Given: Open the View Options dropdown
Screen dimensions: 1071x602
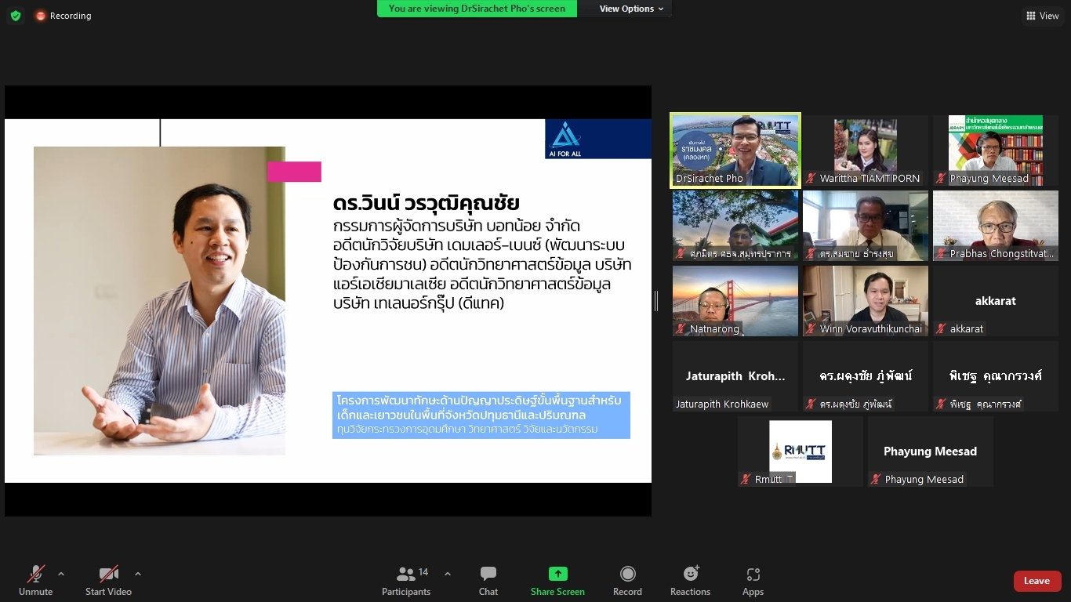Looking at the screenshot, I should tap(631, 9).
